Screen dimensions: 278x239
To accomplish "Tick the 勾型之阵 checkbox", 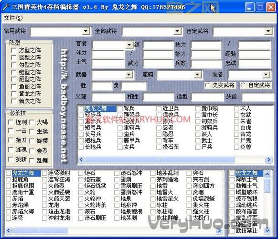I will [14, 65].
